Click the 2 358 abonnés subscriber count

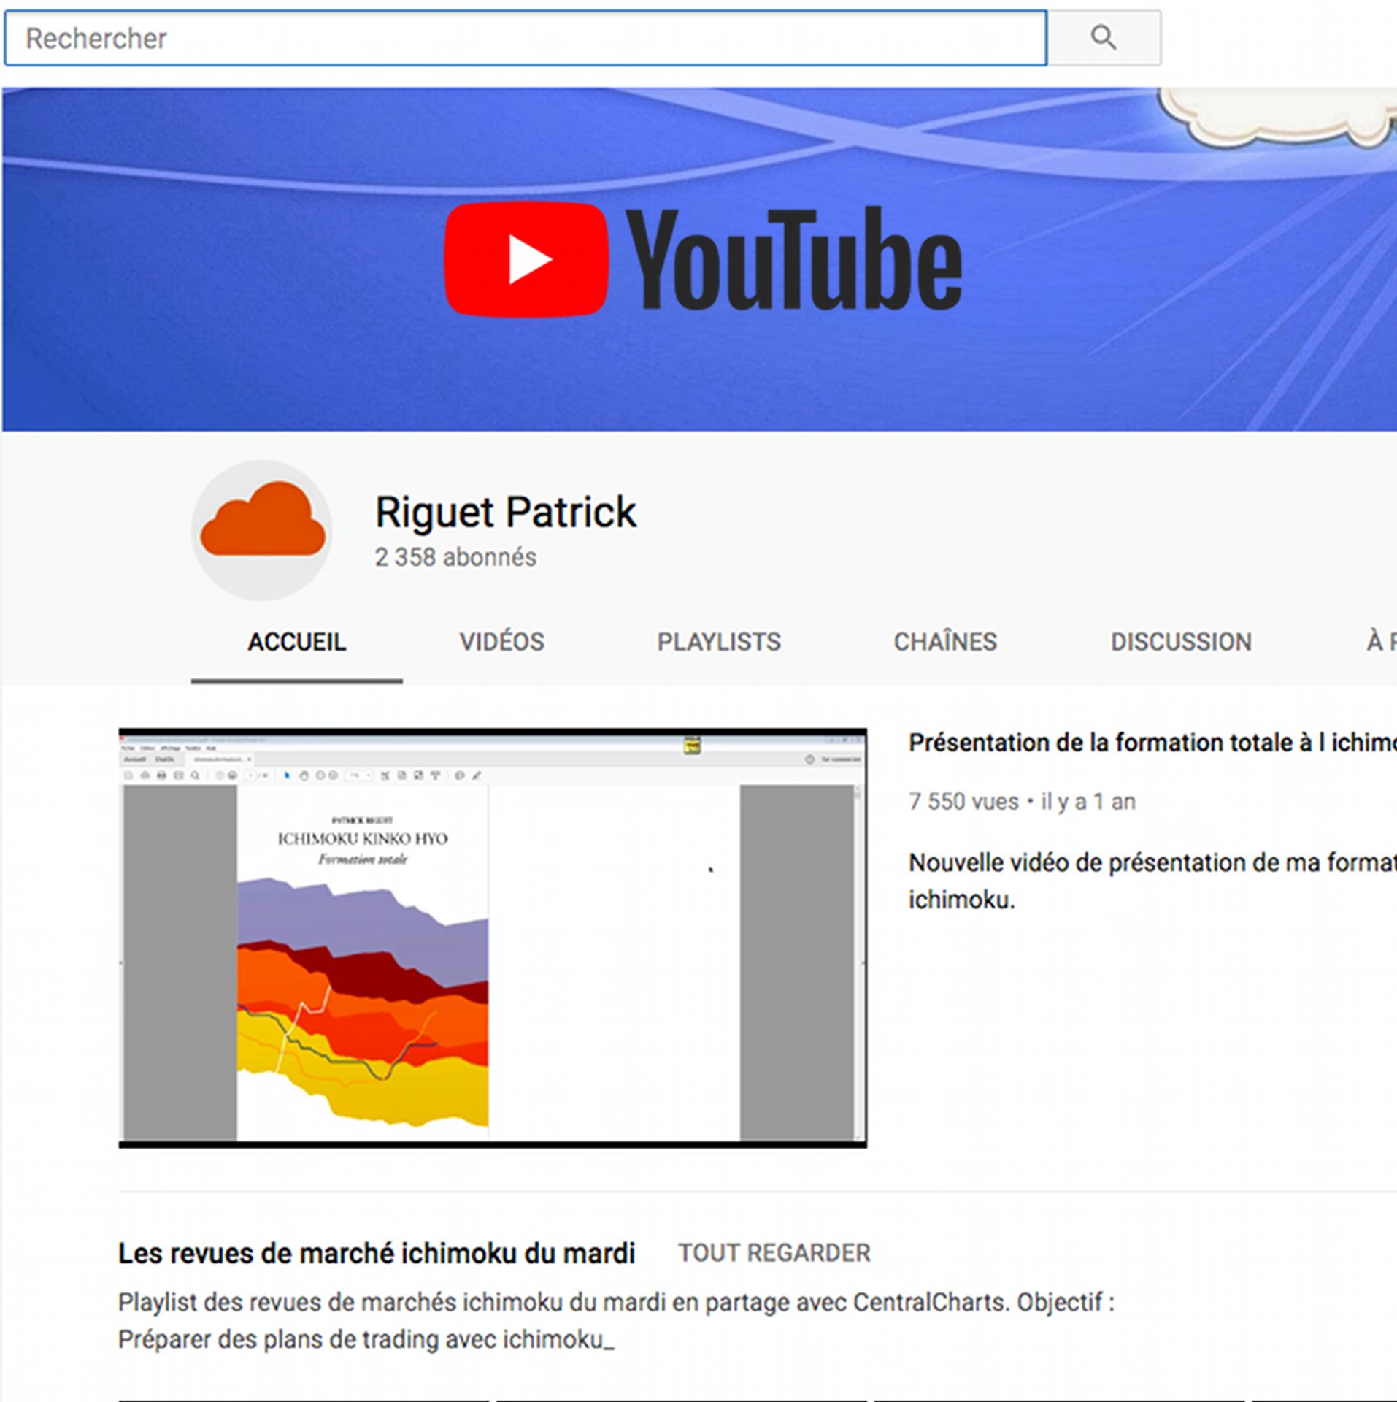pos(455,557)
